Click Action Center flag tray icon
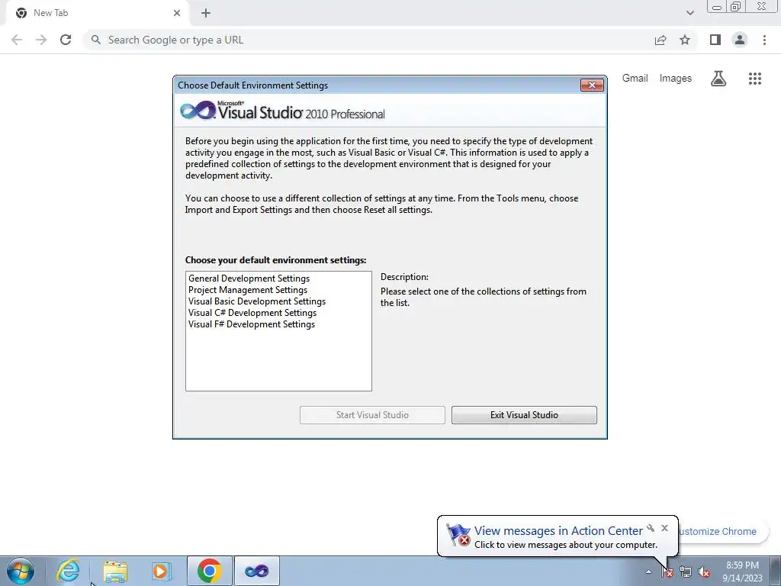The height and width of the screenshot is (586, 781). [x=667, y=572]
